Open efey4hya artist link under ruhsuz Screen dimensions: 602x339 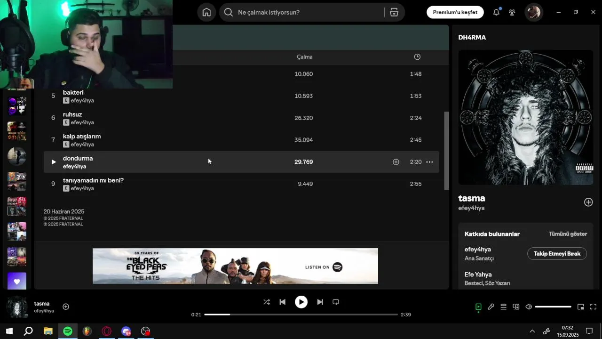click(x=83, y=122)
